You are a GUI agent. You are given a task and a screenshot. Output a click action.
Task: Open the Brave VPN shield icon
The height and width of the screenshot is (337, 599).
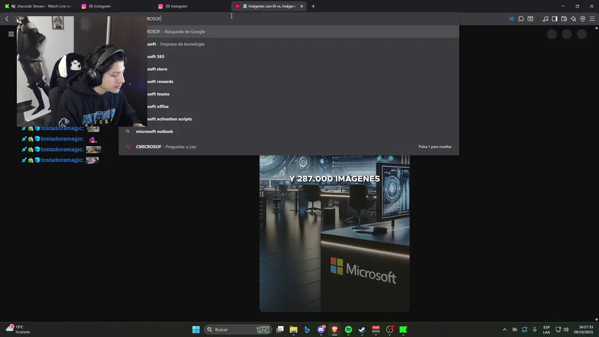(x=583, y=19)
